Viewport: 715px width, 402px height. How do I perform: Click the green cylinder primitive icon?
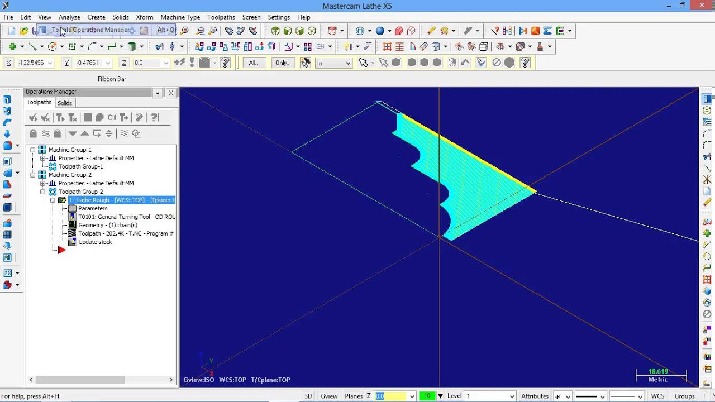coord(132,47)
